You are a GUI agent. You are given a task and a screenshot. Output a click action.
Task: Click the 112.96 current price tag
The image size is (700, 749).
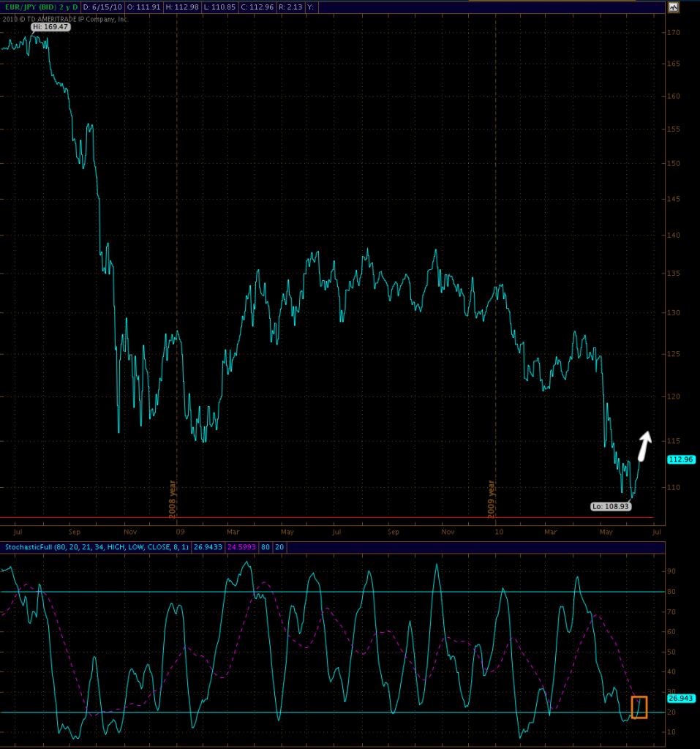(681, 459)
